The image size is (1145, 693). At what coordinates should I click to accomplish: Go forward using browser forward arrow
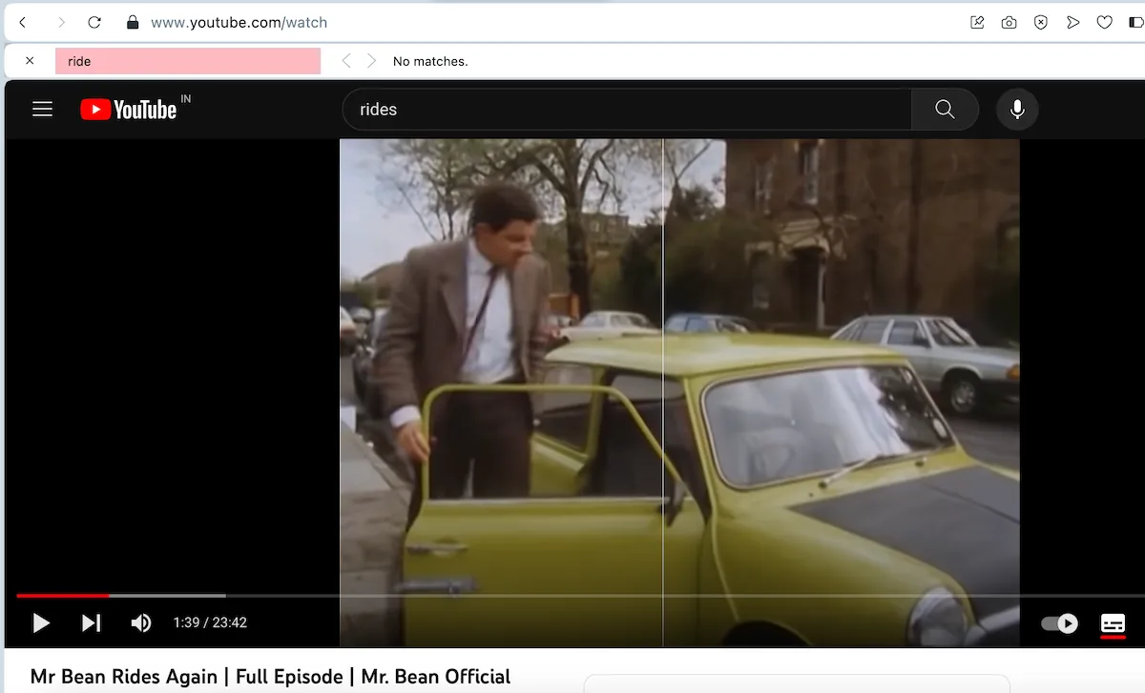coord(60,22)
